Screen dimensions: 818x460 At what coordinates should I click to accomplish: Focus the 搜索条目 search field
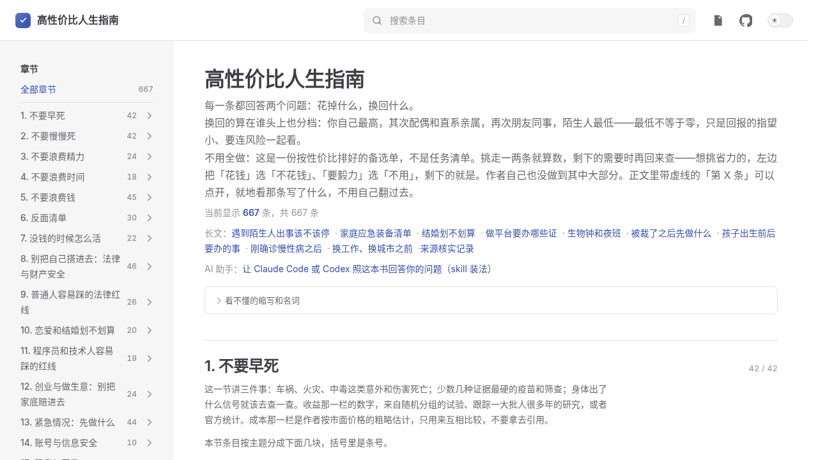tap(530, 20)
